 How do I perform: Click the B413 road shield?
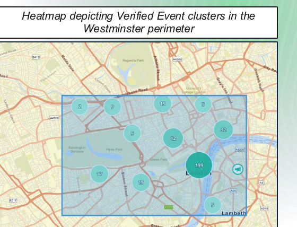pyautogui.click(x=36, y=57)
